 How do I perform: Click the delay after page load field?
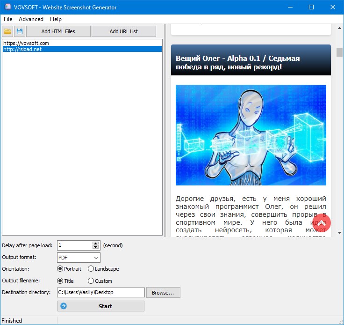pyautogui.click(x=75, y=245)
